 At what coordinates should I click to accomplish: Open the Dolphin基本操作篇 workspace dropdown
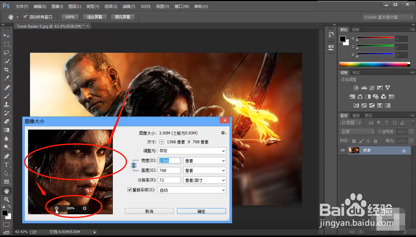pos(388,17)
